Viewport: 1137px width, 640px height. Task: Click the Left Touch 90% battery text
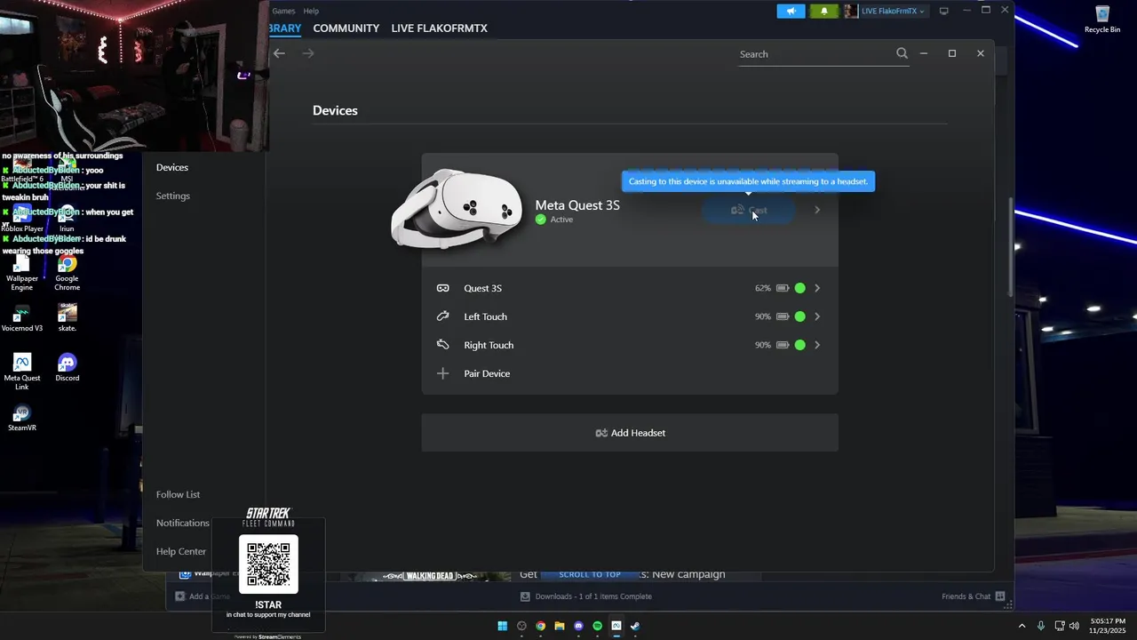[x=763, y=316]
